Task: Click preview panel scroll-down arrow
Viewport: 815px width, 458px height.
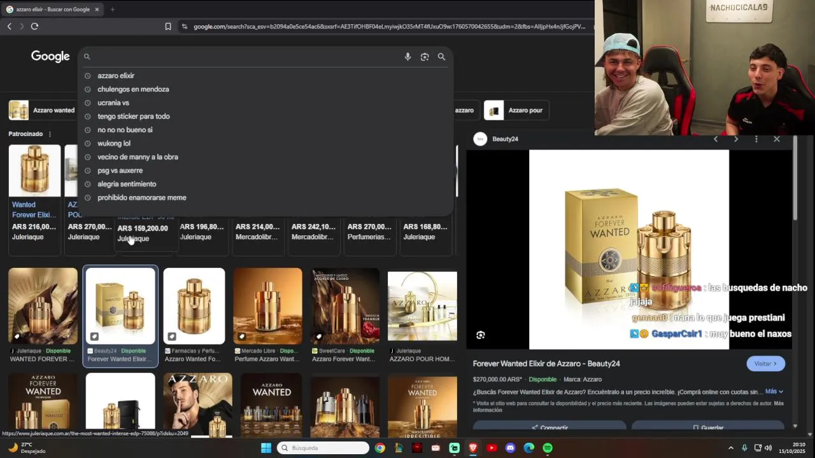Action: point(795,426)
